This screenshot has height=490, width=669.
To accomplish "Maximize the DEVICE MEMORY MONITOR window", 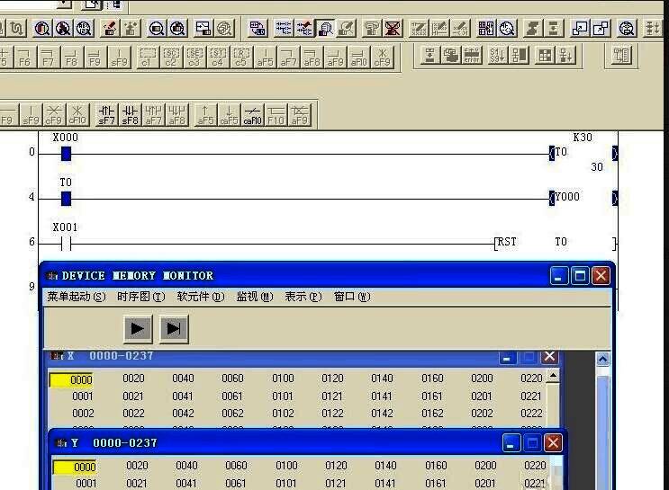I will tap(580, 276).
